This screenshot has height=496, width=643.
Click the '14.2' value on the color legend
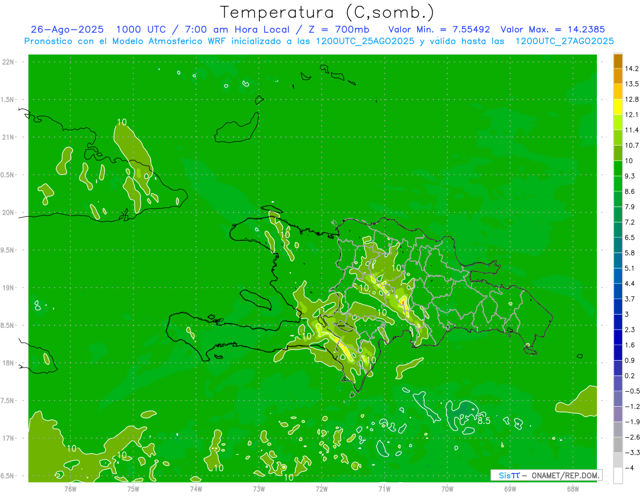[632, 68]
